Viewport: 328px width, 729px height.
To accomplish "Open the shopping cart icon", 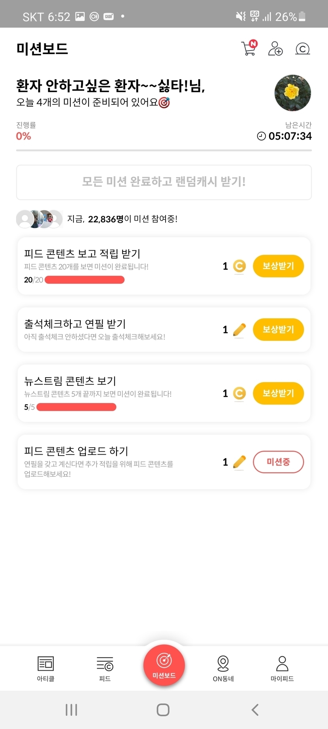I will click(249, 48).
